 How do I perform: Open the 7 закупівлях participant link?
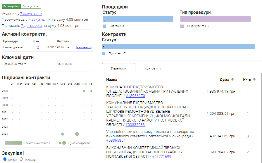[x=31, y=13]
